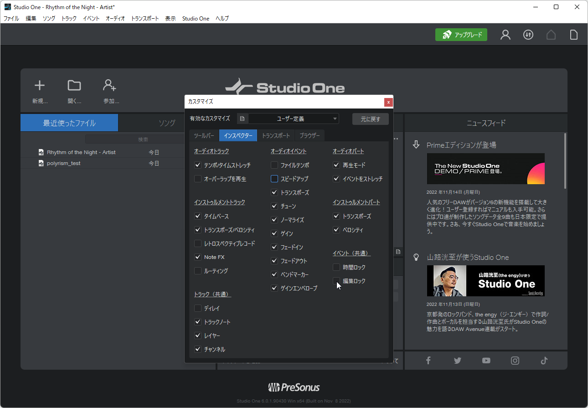
Task: Open the ソング menu
Action: [x=49, y=18]
